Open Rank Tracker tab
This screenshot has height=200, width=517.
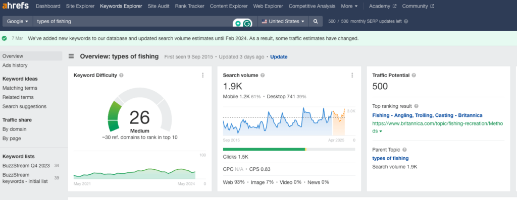[190, 6]
